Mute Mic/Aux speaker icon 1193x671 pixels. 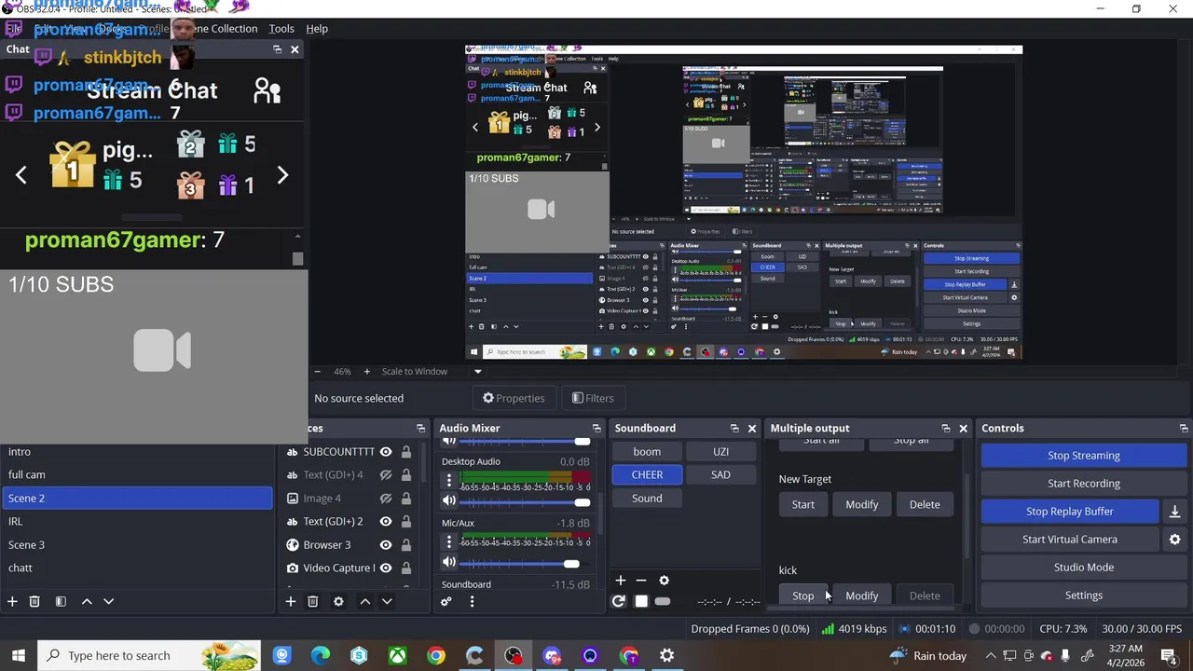tap(448, 563)
